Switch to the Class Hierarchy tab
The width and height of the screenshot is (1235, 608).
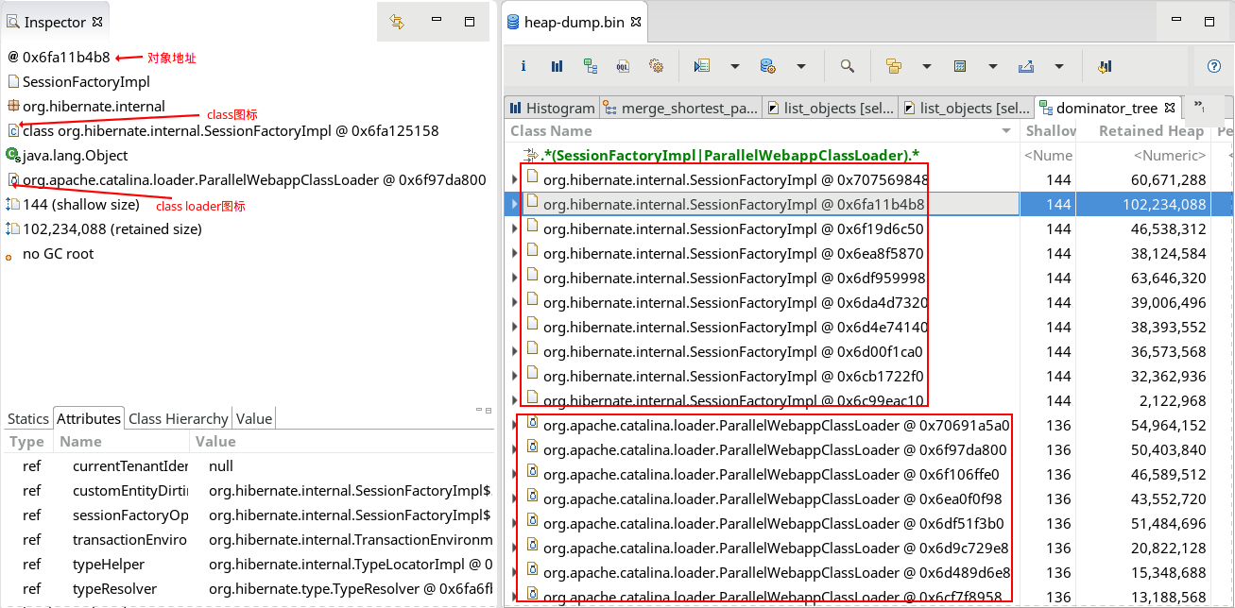pyautogui.click(x=178, y=418)
